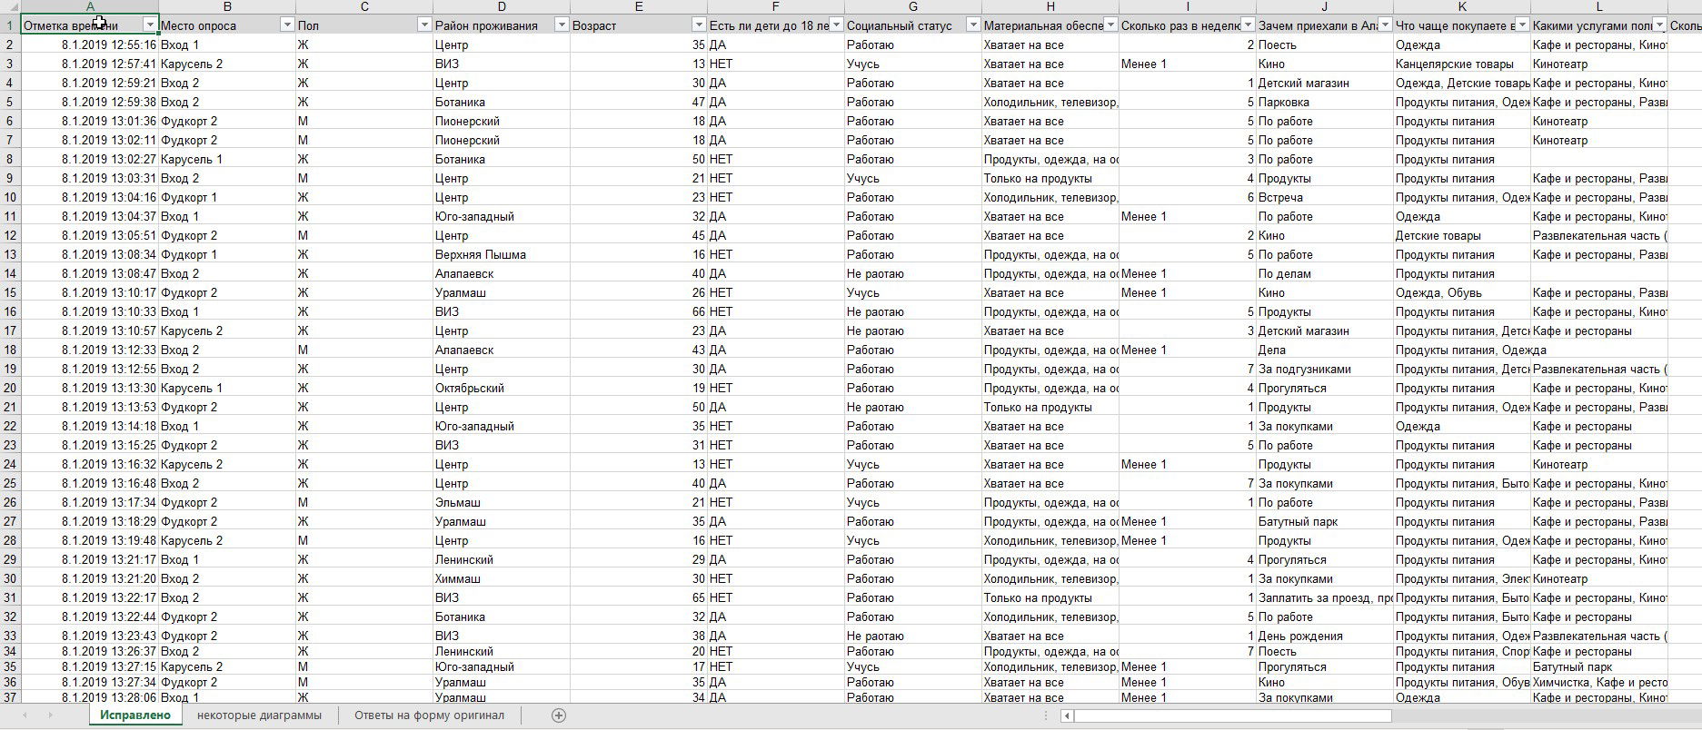Select cell Канцелярские товары in column K
The height and width of the screenshot is (730, 1702).
1462,64
